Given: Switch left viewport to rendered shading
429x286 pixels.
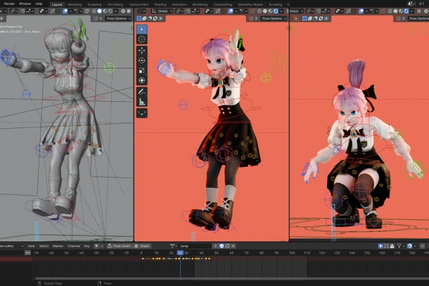Looking at the screenshot, I should [x=110, y=11].
